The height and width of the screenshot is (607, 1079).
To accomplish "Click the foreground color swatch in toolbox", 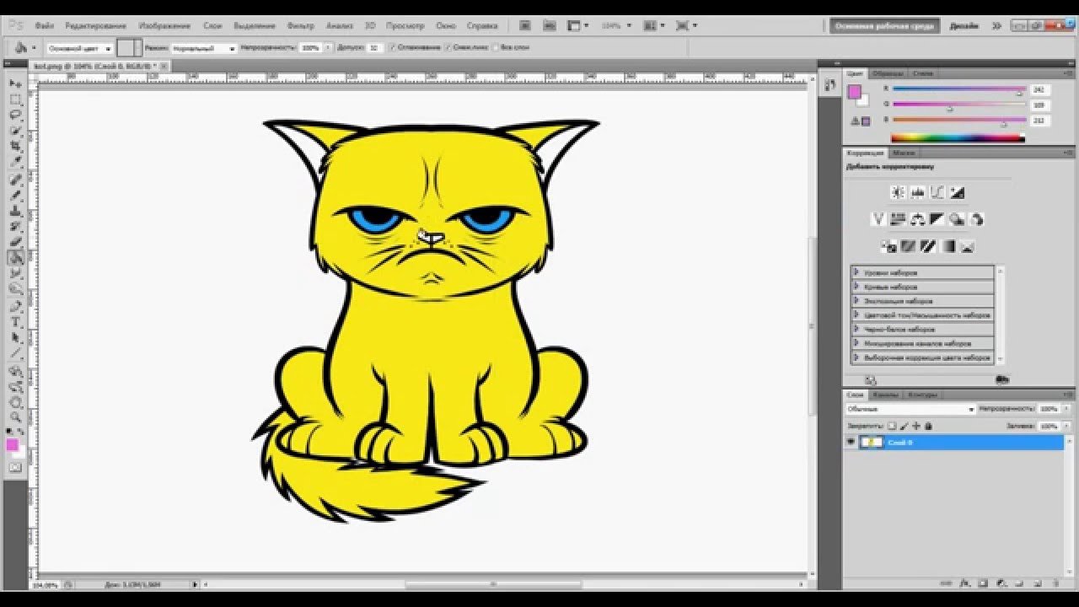I will click(x=12, y=445).
